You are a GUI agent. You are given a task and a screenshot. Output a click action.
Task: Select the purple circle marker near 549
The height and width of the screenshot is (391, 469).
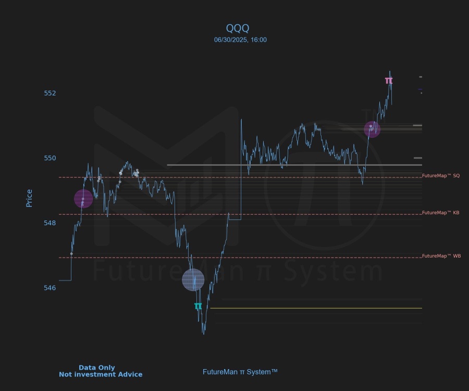(83, 199)
